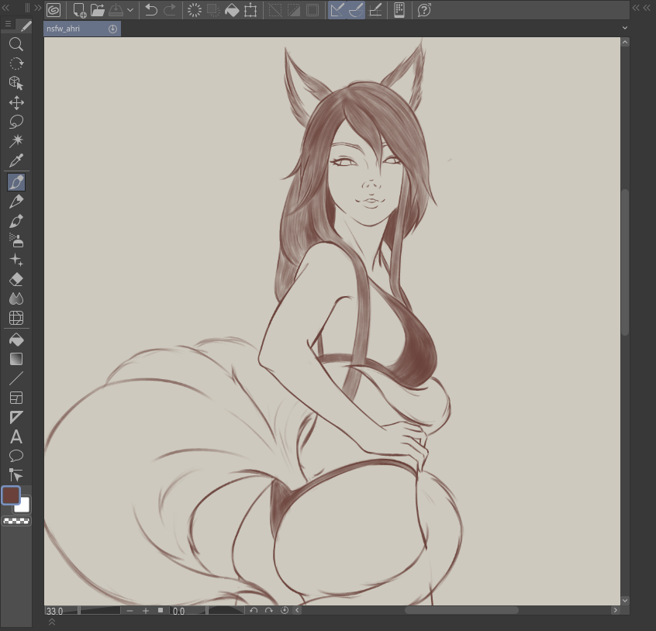The image size is (656, 631).
Task: Create a new canvas from the top toolbar
Action: 79,10
